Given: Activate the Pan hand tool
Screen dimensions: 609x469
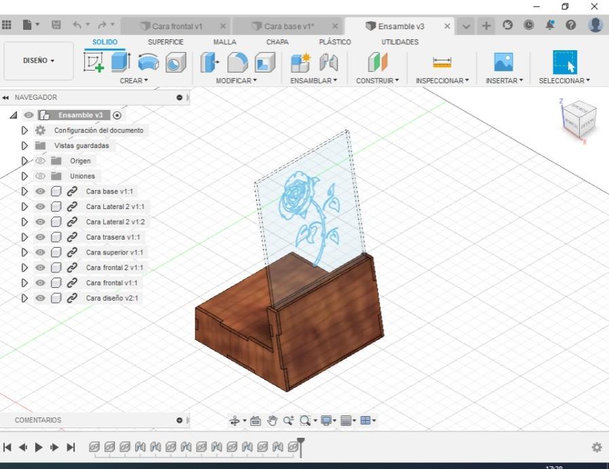Looking at the screenshot, I should click(272, 420).
